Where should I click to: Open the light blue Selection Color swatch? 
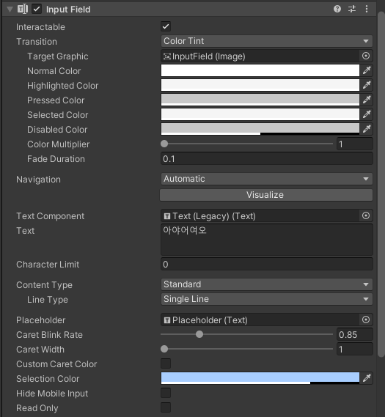point(260,378)
